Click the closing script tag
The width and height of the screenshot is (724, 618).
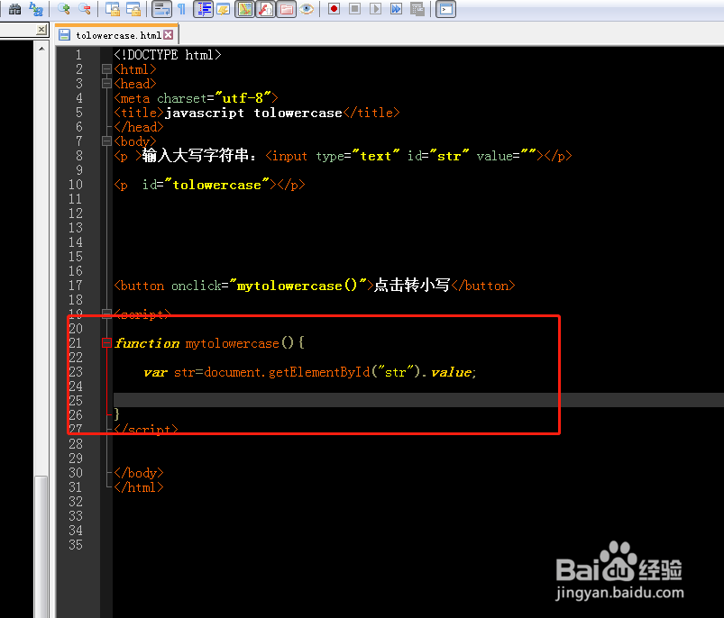(x=146, y=429)
